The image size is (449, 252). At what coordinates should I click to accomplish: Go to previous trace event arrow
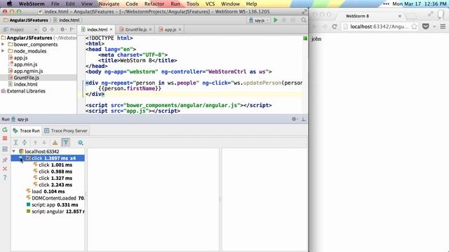(x=35, y=142)
